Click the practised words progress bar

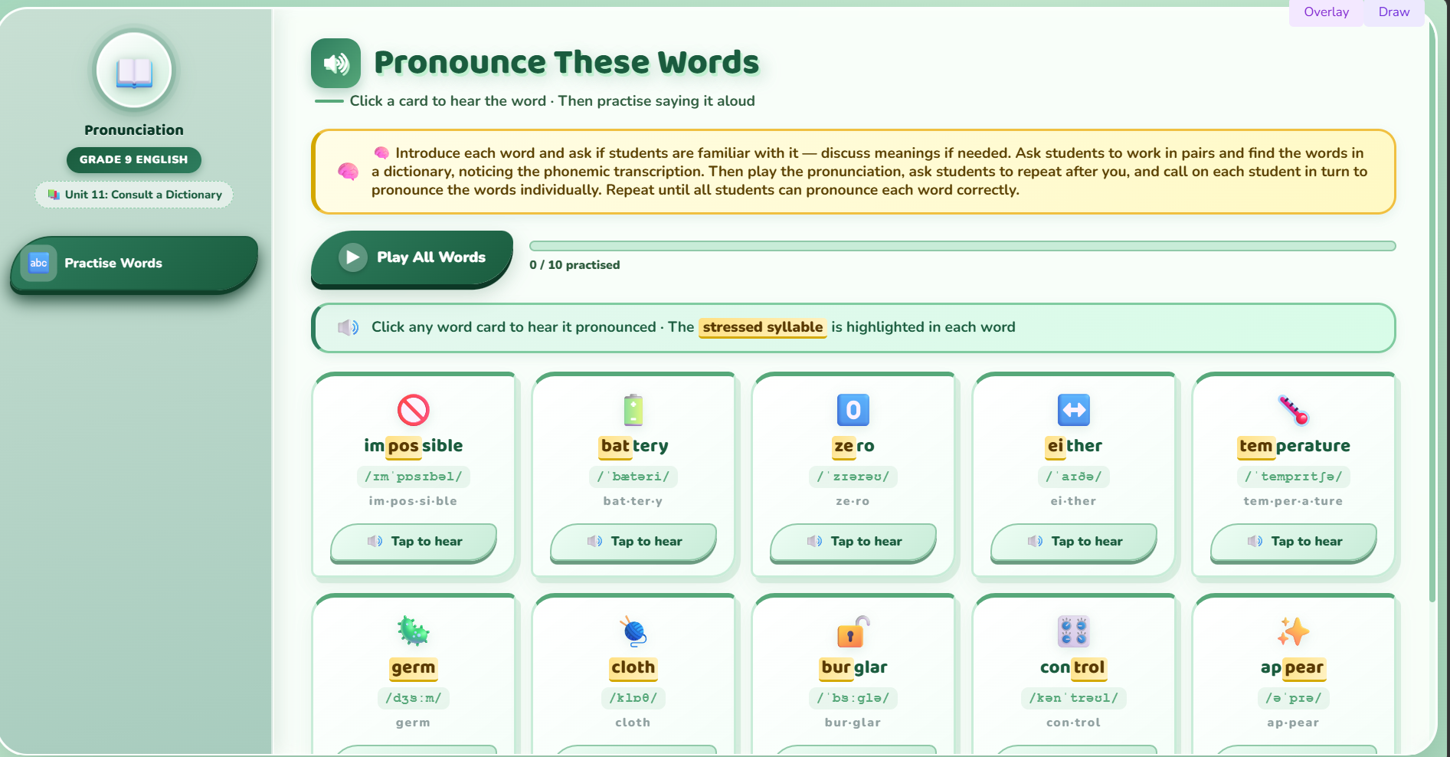962,246
